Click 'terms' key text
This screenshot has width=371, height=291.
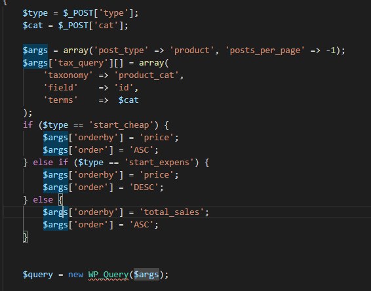pos(60,100)
